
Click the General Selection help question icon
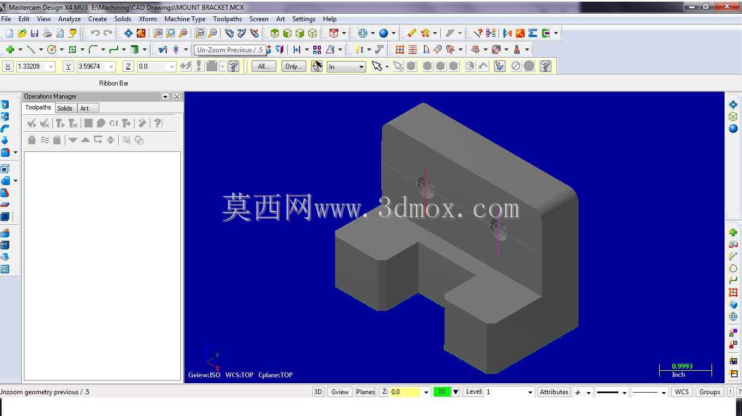(546, 66)
